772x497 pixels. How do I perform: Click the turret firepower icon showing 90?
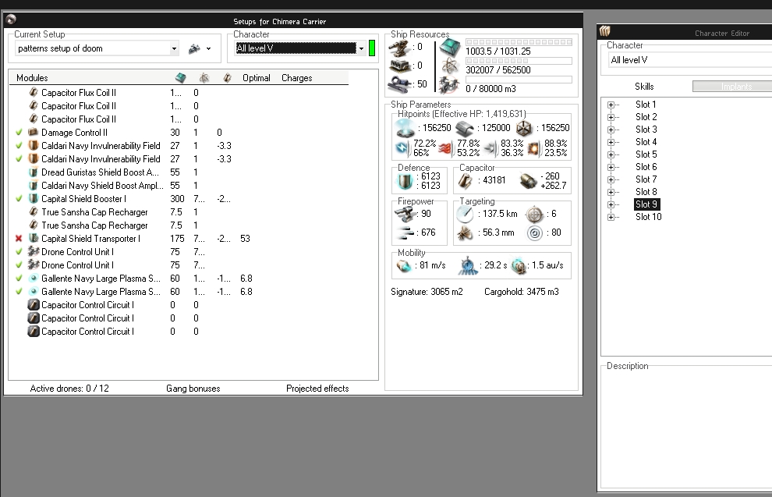click(x=406, y=214)
